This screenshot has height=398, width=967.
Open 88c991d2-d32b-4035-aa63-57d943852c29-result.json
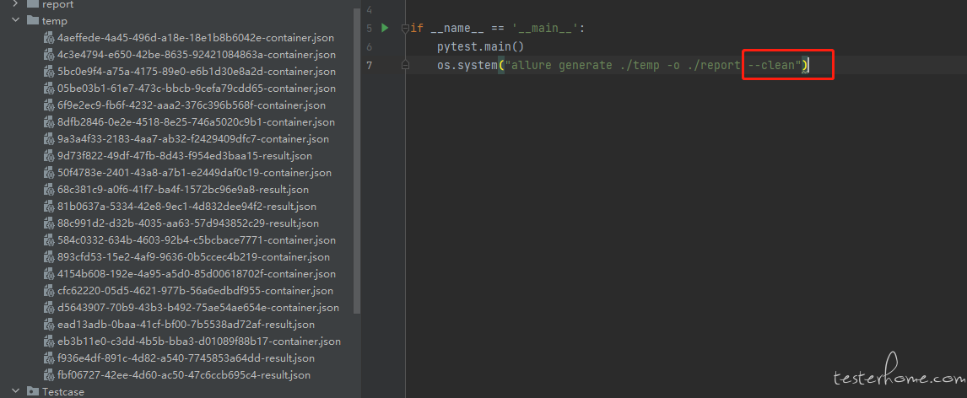187,223
